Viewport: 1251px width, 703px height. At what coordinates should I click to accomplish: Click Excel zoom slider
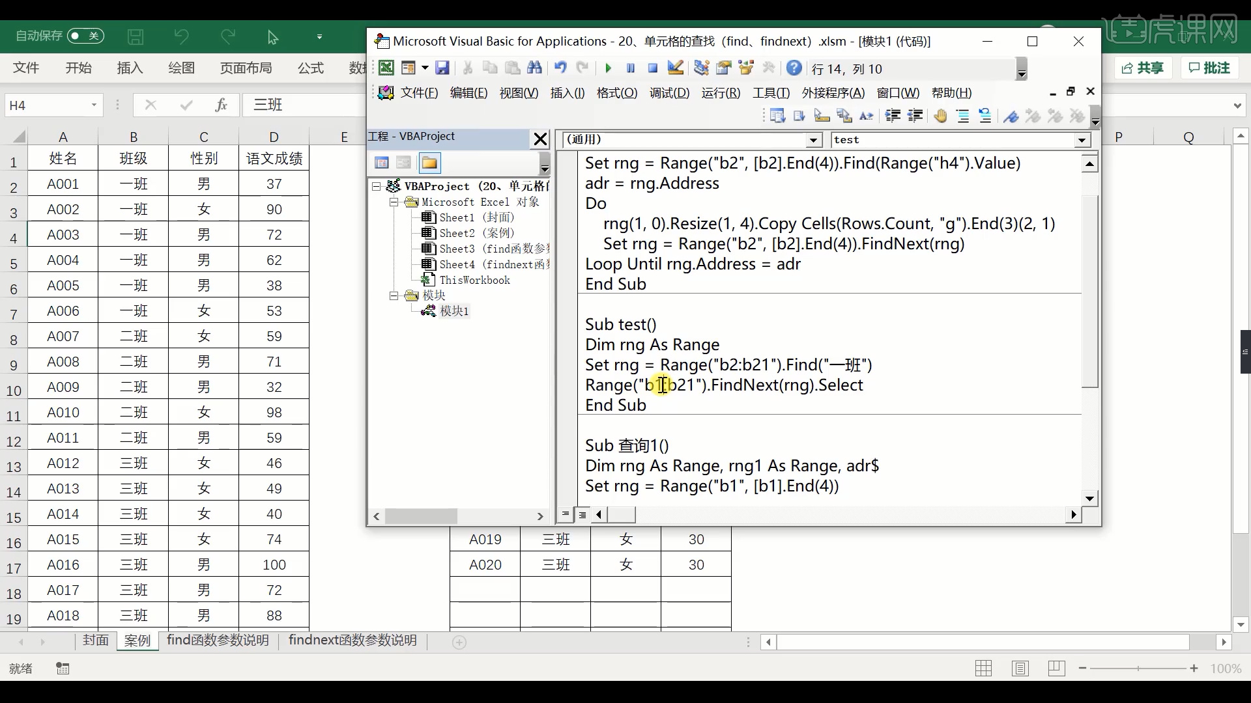pos(1138,669)
